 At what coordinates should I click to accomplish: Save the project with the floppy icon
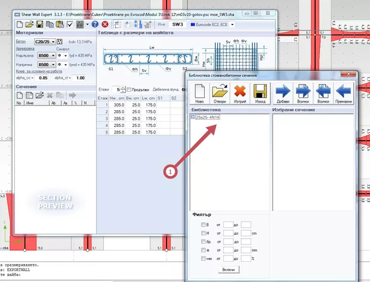coord(39,24)
